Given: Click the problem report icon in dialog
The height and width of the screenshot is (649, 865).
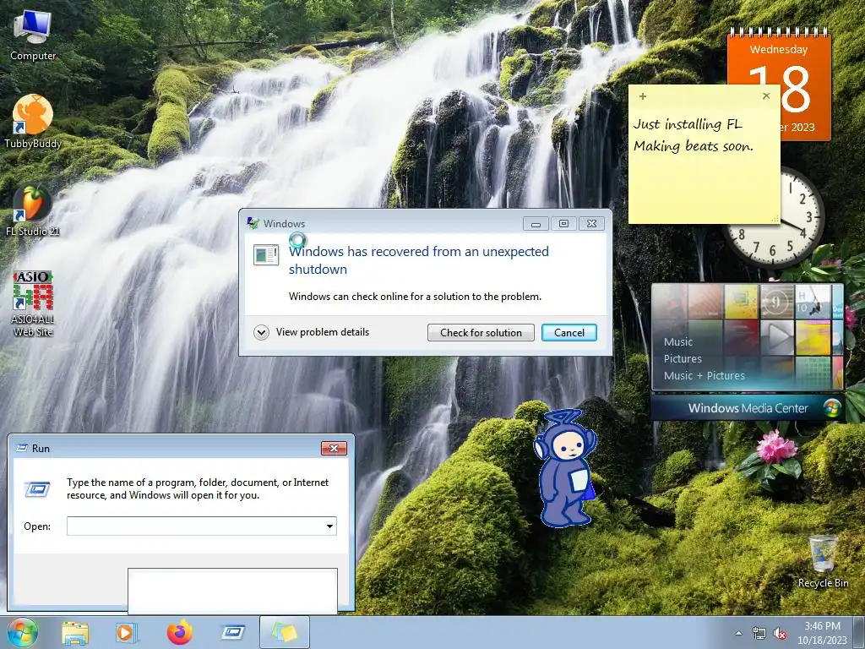Looking at the screenshot, I should pos(266,255).
